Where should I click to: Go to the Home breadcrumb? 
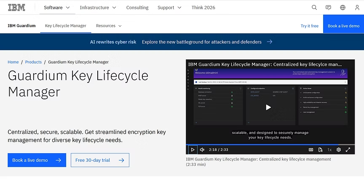tap(13, 62)
